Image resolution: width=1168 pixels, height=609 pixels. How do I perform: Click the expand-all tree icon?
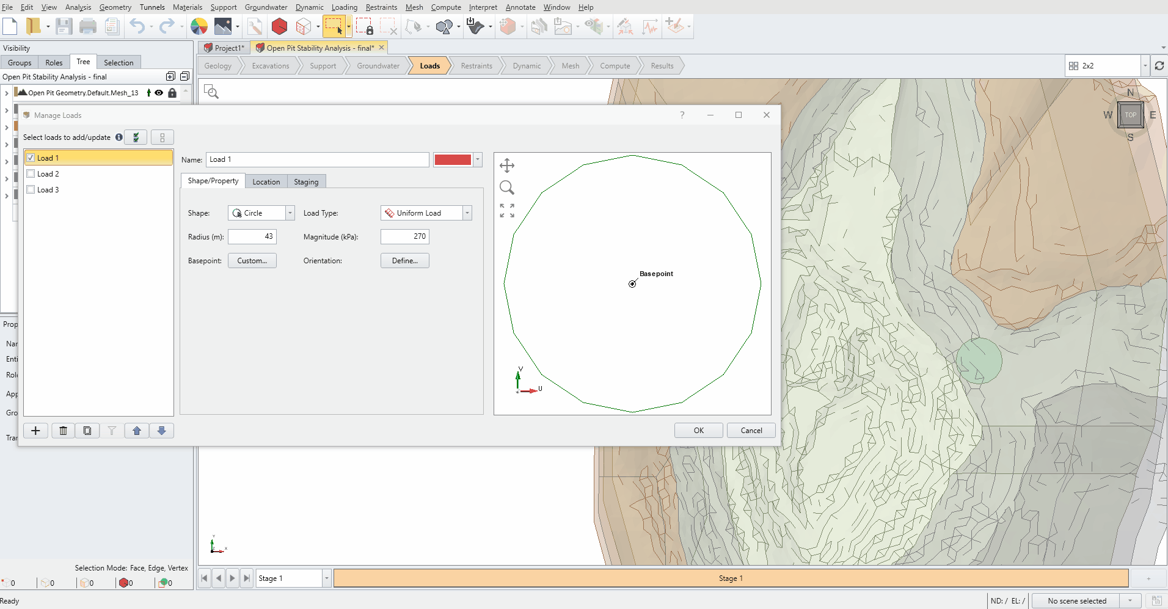[x=170, y=76]
